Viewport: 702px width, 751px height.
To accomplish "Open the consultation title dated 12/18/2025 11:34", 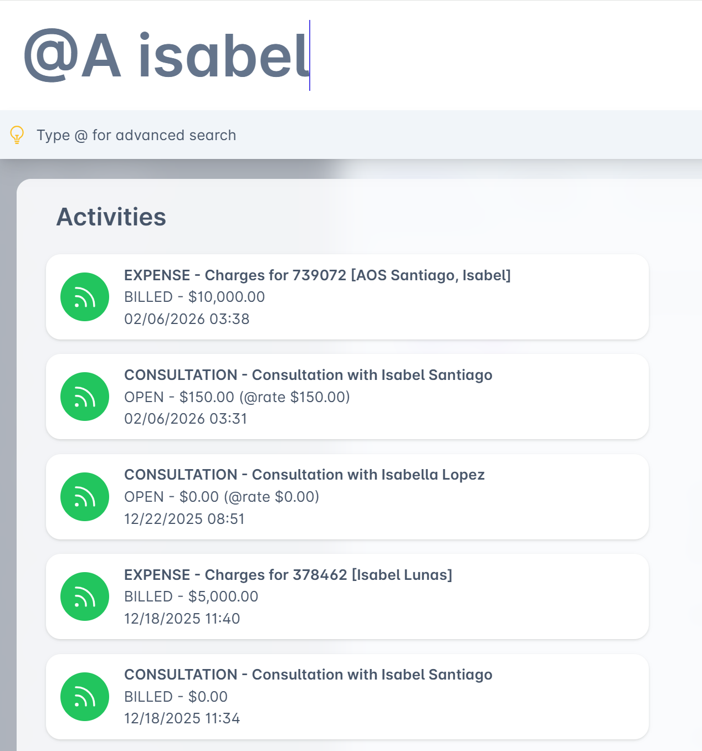I will coord(308,675).
